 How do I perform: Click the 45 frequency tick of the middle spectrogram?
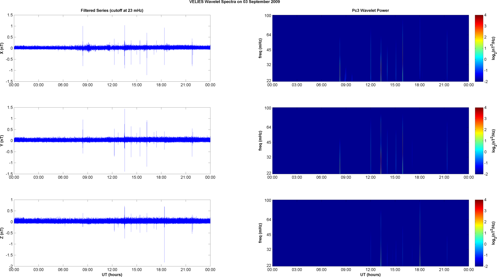(269, 143)
